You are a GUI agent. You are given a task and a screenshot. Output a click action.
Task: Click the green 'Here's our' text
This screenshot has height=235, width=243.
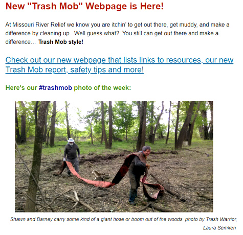tap(21, 88)
